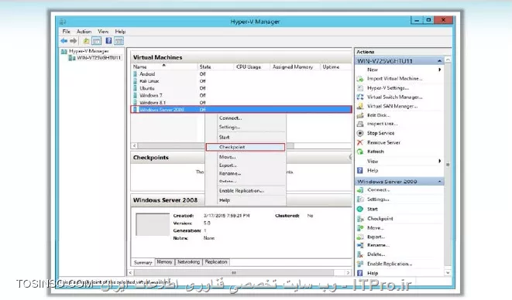Click Rename icon in Actions pane
This screenshot has height=300, width=512.
[360, 245]
